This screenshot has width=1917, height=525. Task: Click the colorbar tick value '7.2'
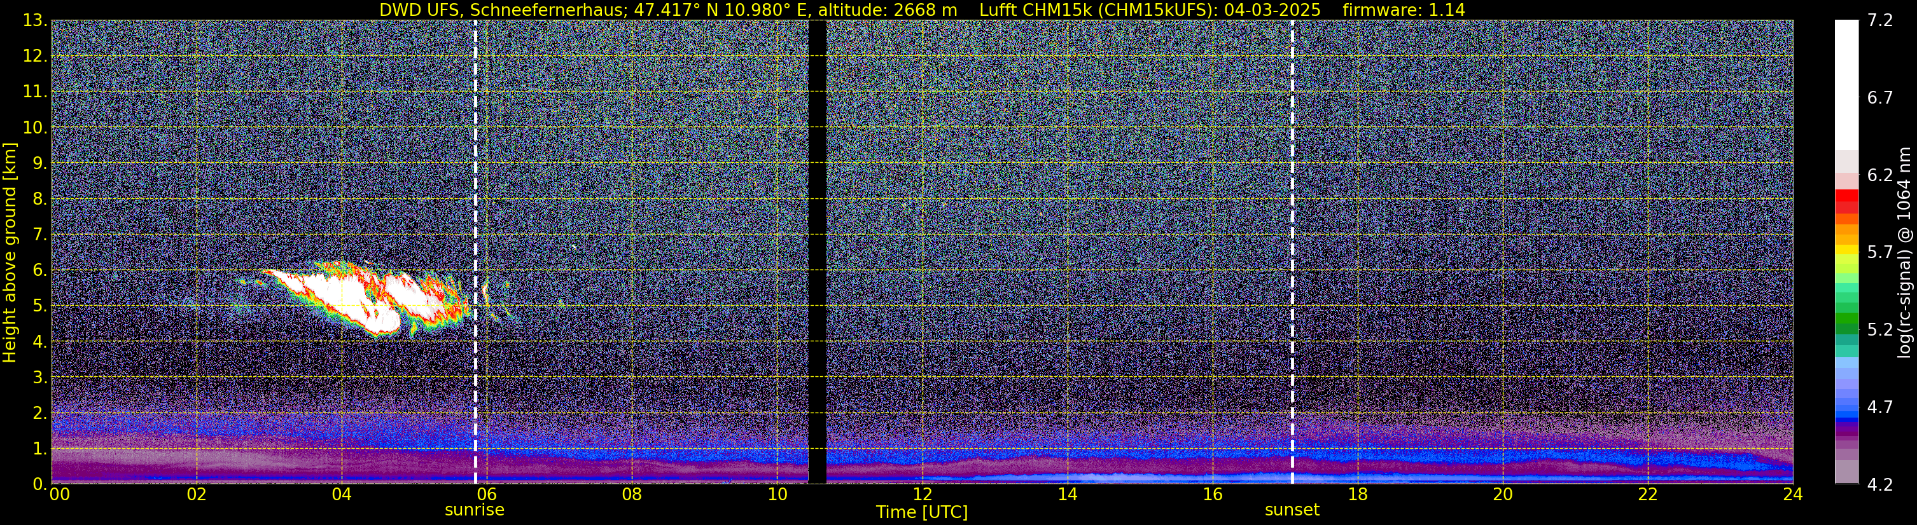coord(1880,20)
